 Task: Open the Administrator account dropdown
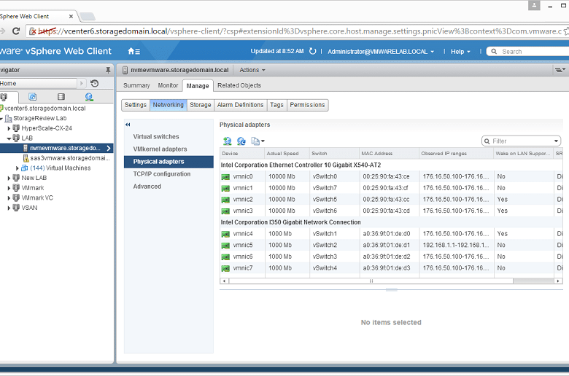[x=381, y=52]
